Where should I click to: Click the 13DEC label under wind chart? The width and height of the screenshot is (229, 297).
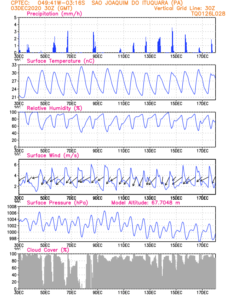click(x=150, y=198)
